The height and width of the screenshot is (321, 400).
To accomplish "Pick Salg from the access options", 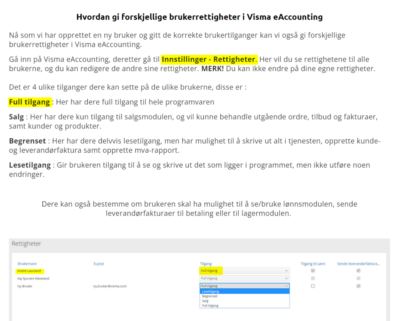I will pyautogui.click(x=205, y=301).
